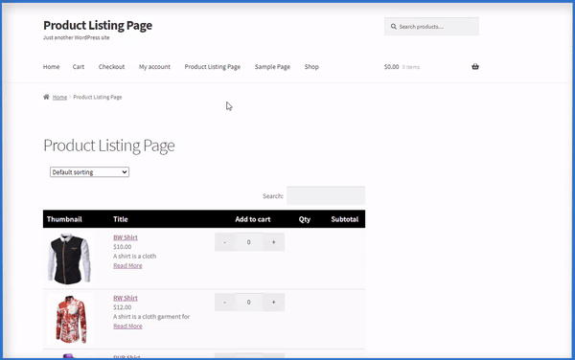
Task: Click the Subtotal column header
Action: pos(345,219)
